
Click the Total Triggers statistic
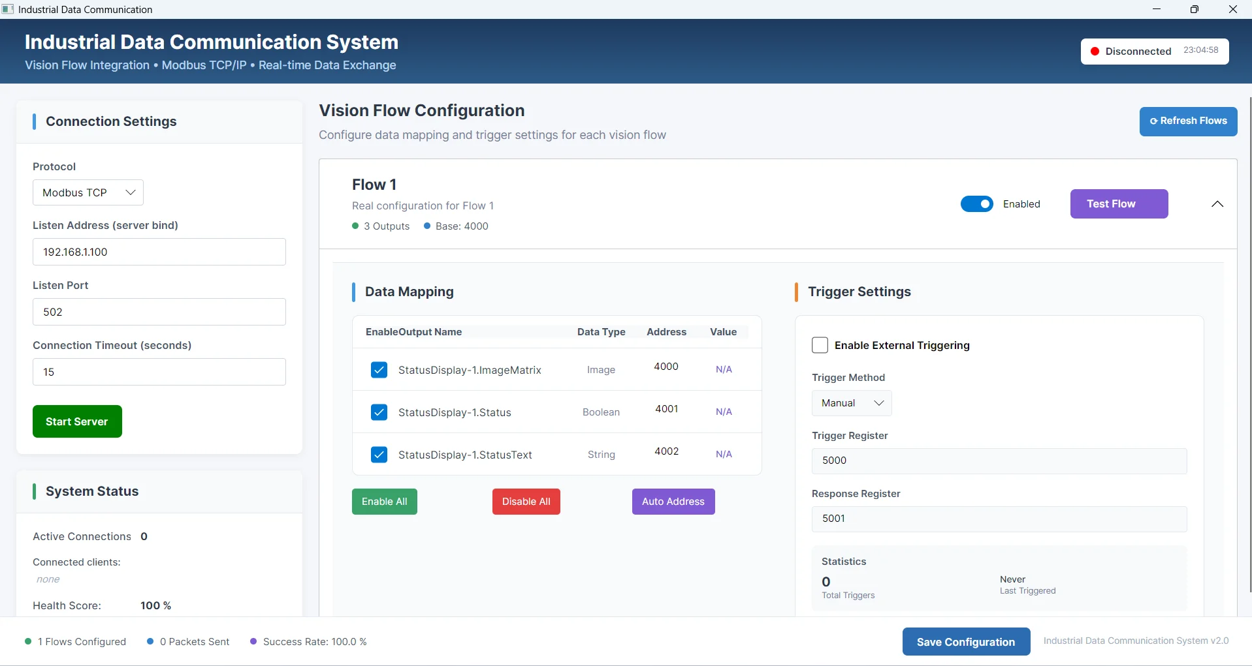tap(848, 588)
